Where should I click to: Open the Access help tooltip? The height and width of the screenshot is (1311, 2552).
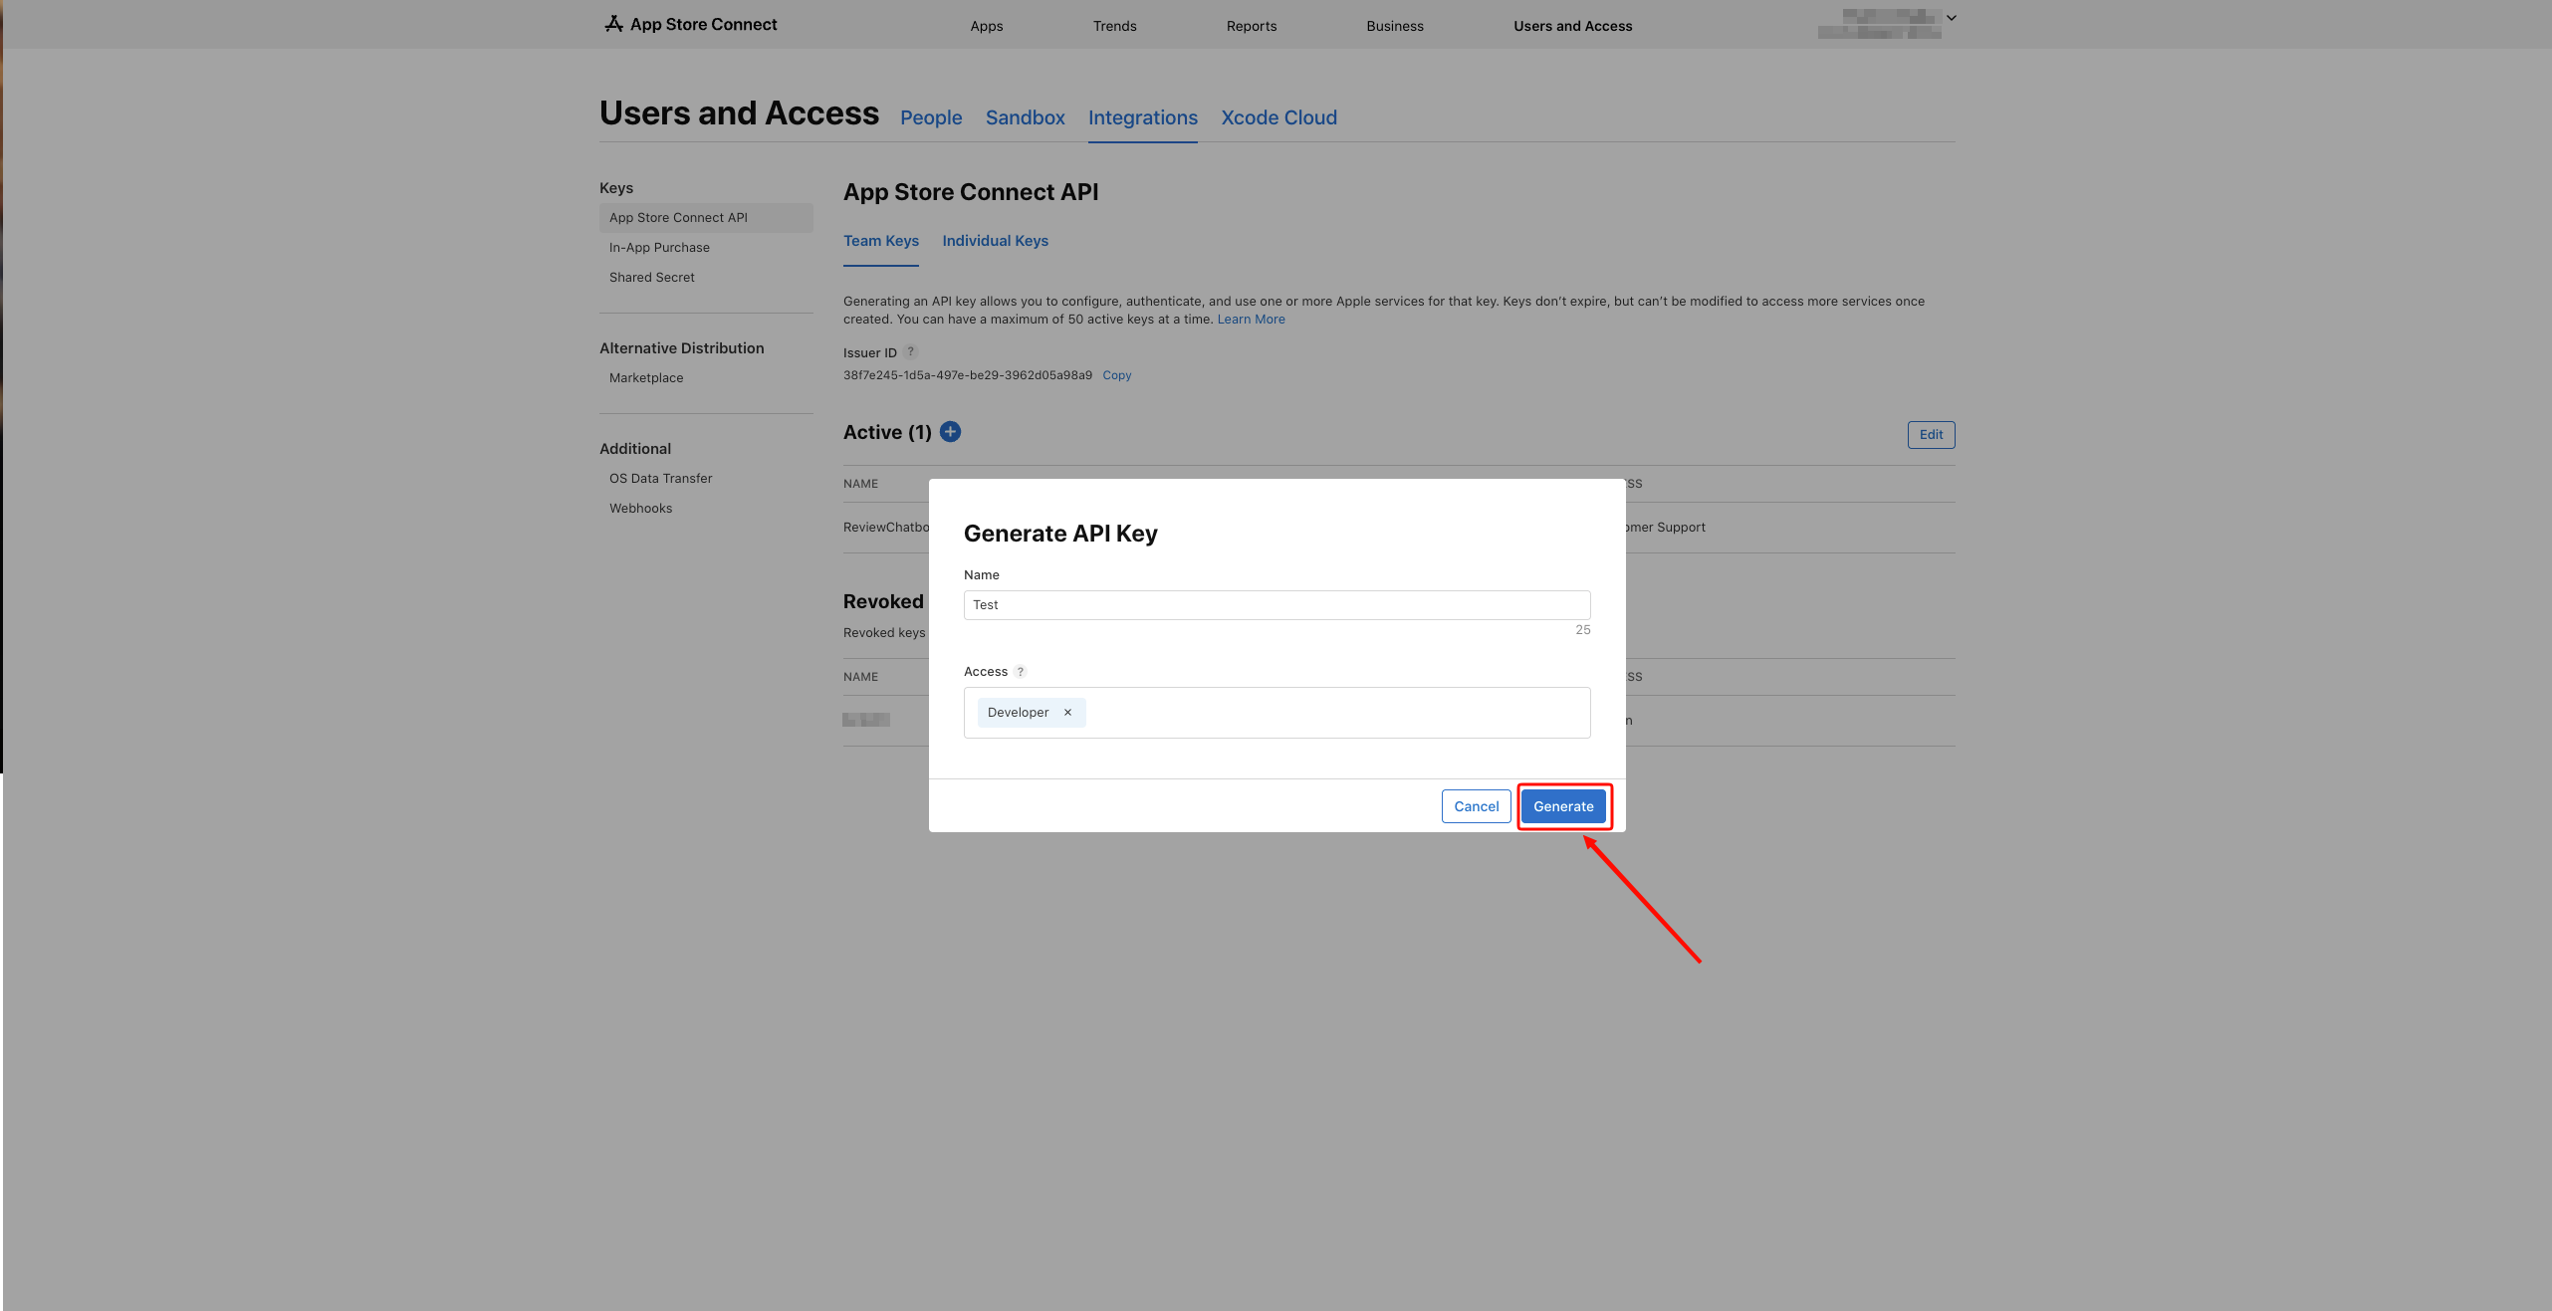point(1021,671)
